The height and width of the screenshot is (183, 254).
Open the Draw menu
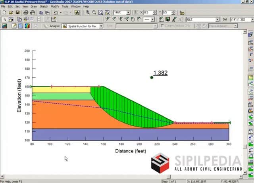tap(34, 6)
